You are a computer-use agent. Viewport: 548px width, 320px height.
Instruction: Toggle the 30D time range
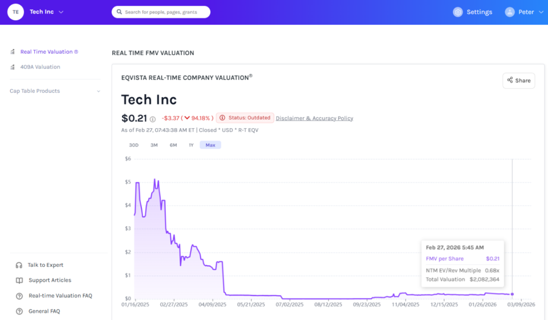[135, 145]
